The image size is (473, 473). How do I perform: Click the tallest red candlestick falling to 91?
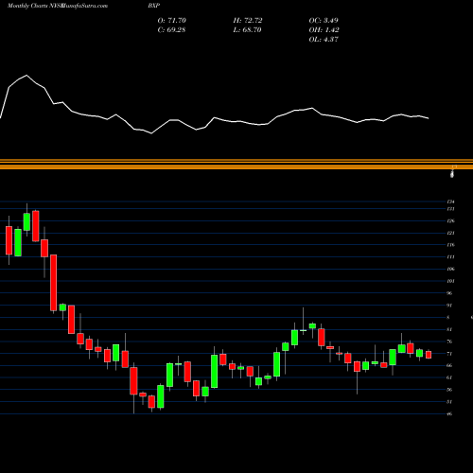point(54,283)
